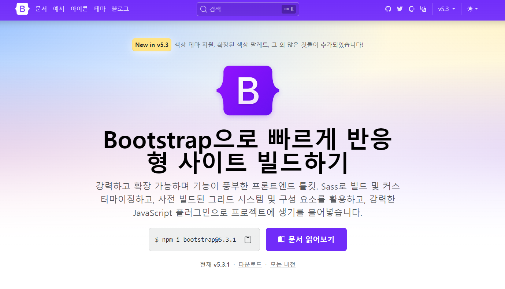This screenshot has width=505, height=289.
Task: Click the large Bootstrap B hero logo
Action: [x=248, y=90]
